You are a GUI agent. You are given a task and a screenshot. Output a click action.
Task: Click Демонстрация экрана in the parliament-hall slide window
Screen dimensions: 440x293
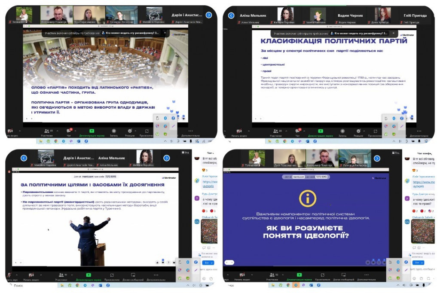pos(92,132)
